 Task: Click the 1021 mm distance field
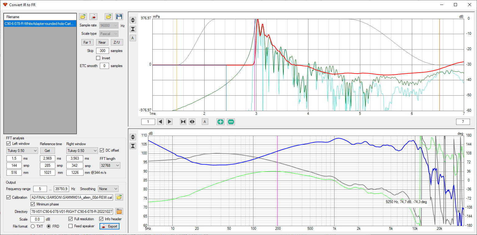[48, 173]
